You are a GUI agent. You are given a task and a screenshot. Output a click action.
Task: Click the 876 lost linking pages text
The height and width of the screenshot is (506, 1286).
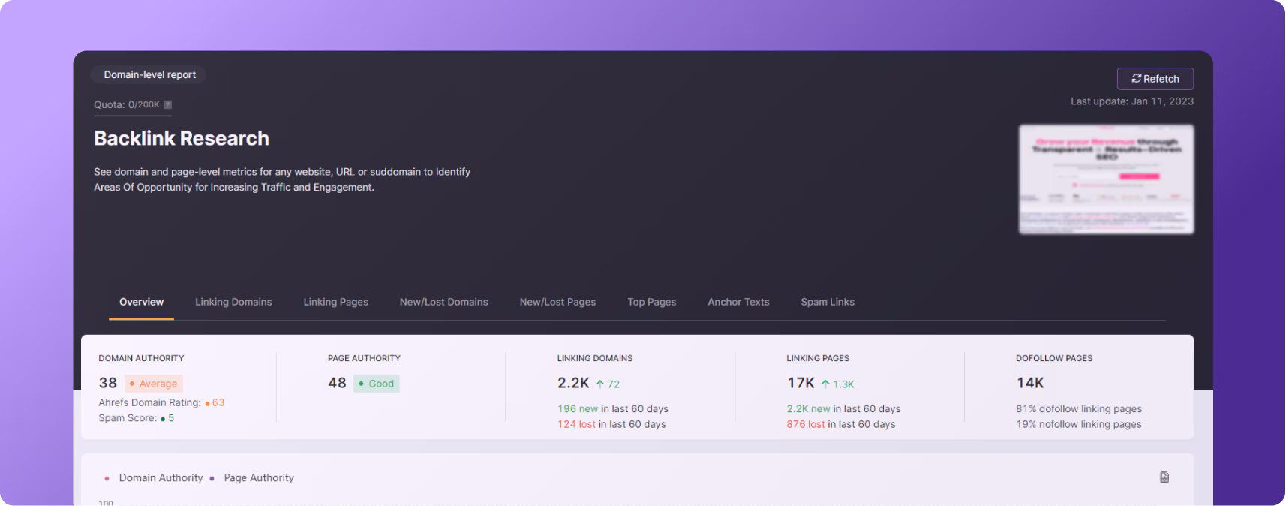pyautogui.click(x=805, y=424)
